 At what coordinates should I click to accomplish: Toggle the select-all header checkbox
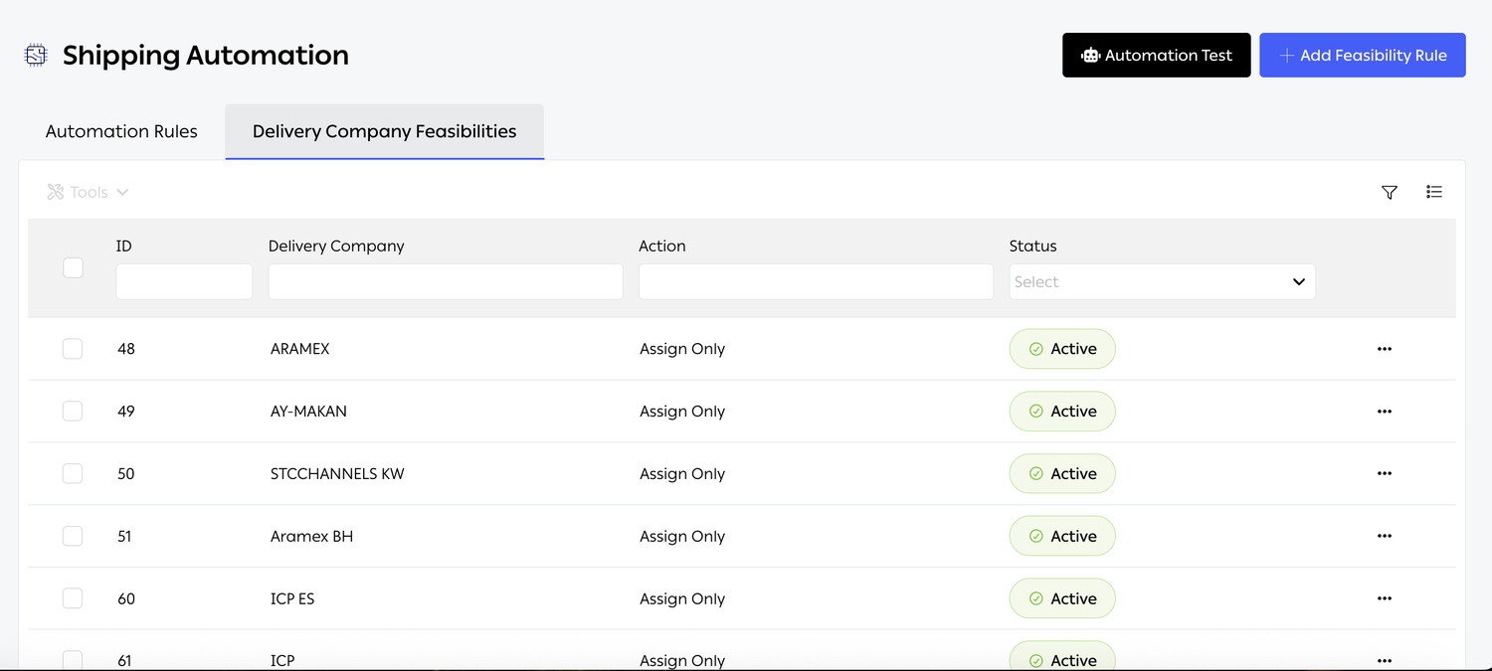pos(73,267)
